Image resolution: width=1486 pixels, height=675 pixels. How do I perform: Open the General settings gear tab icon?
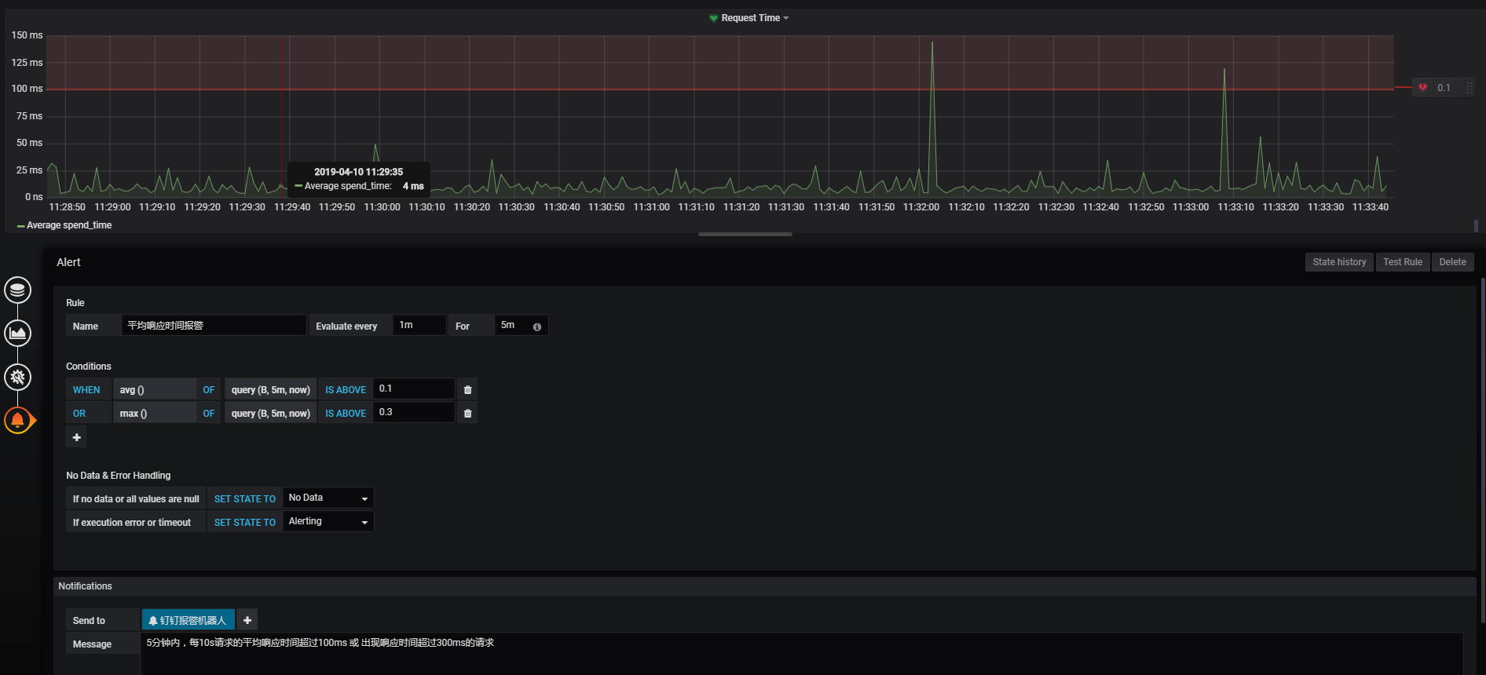[x=17, y=377]
